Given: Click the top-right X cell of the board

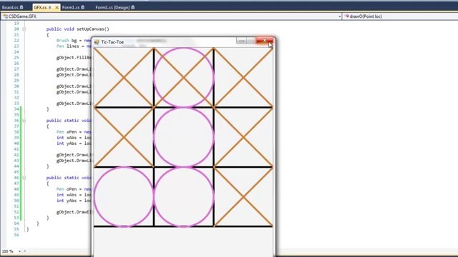Looking at the screenshot, I should pos(243,78).
